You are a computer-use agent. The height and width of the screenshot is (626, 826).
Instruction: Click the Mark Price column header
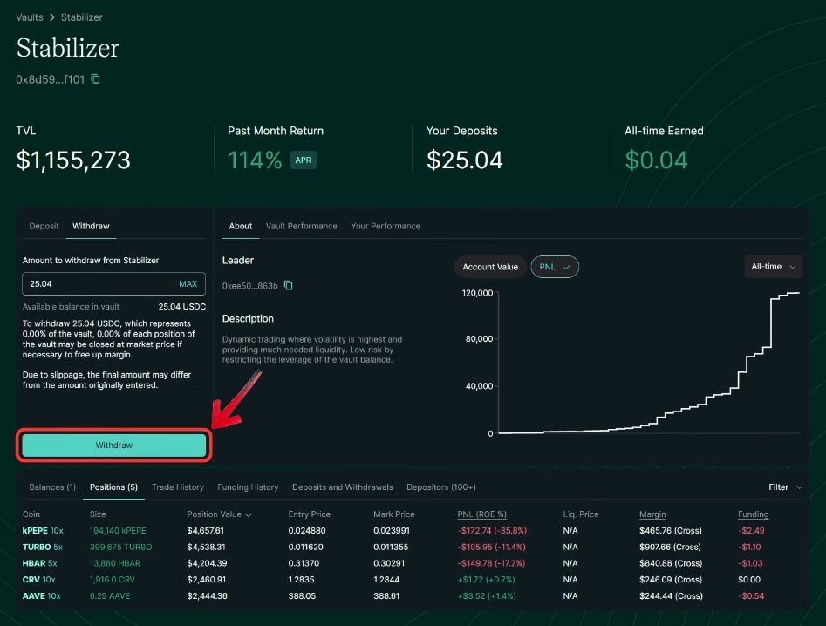394,514
